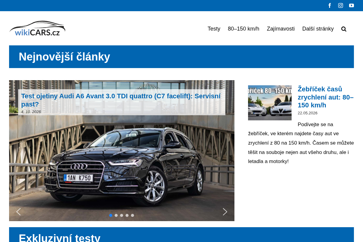Open the Žebříček časů zrychlení aut link
Viewport: 363px width, 242px height.
coord(325,97)
